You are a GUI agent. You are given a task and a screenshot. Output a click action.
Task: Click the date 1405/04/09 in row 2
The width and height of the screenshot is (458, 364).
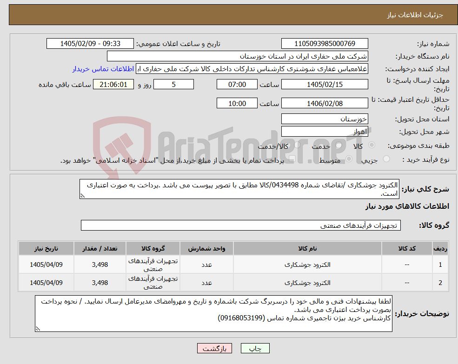pyautogui.click(x=46, y=283)
